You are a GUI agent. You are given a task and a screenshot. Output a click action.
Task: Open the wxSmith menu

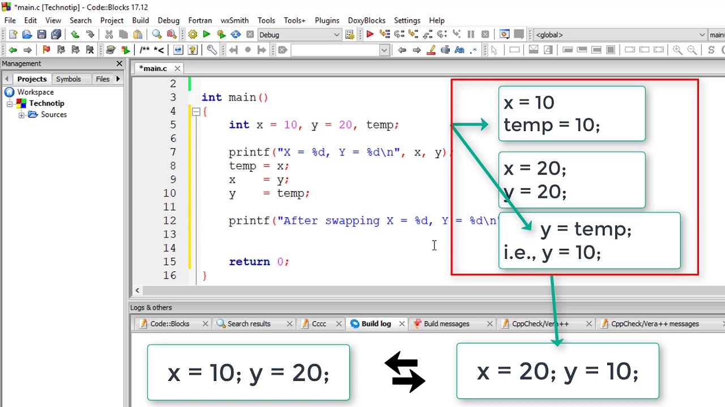234,20
